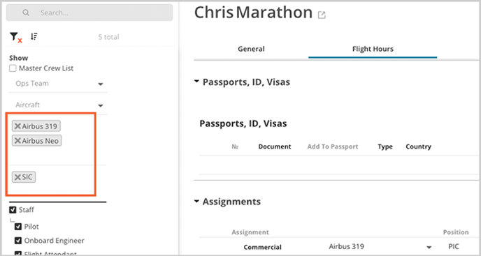Click the Add To Passport column link
The width and height of the screenshot is (481, 256).
tap(333, 146)
